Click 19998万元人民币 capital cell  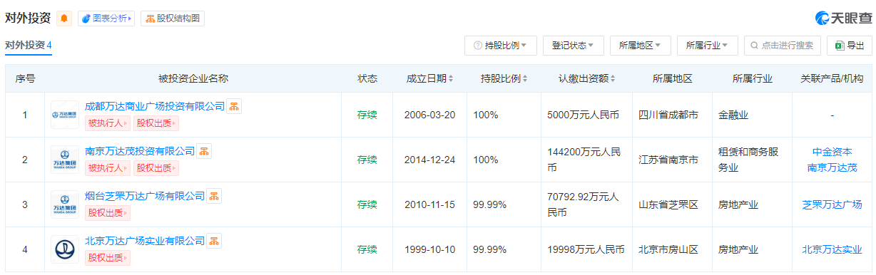click(x=586, y=249)
